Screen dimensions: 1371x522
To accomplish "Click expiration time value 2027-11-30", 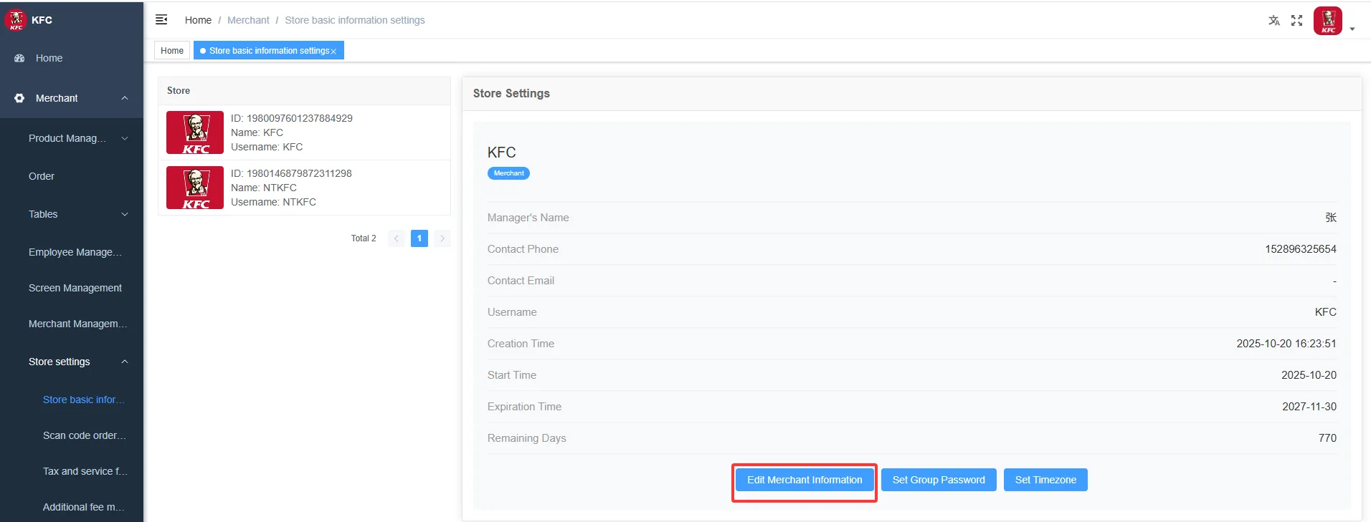I will 1309,407.
